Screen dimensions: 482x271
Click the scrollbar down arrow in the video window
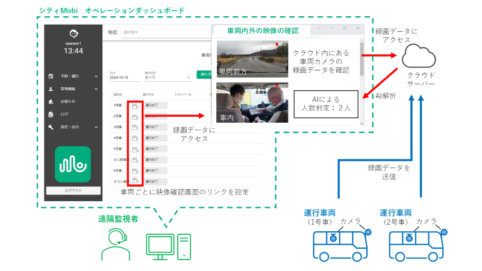[362, 123]
